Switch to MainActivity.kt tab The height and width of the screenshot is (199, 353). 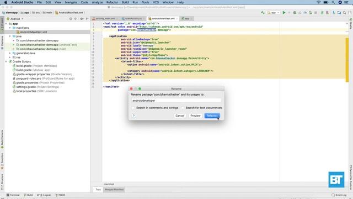(x=133, y=18)
